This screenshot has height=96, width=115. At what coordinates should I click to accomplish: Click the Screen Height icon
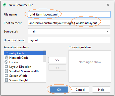coord(6,80)
